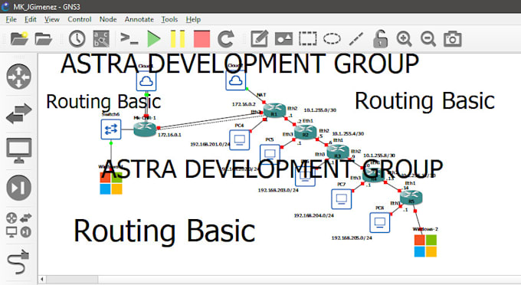The image size is (521, 285).
Task: Select the PC7 node
Action: click(342, 199)
